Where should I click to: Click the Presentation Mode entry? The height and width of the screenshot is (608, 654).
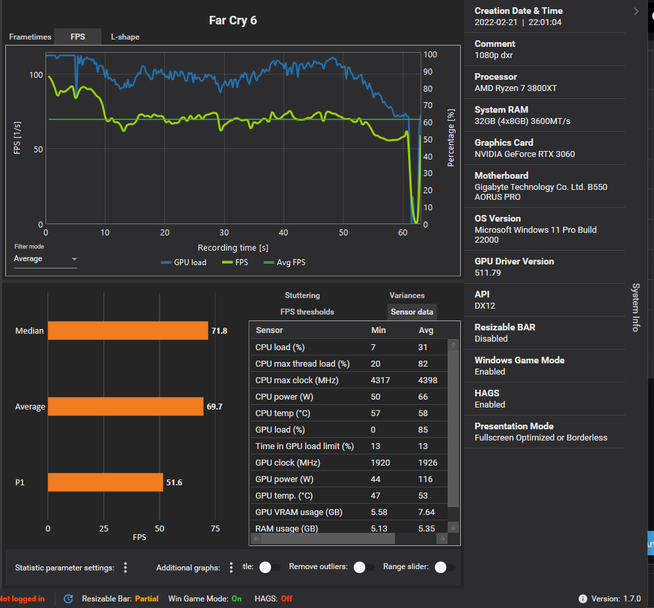(545, 432)
